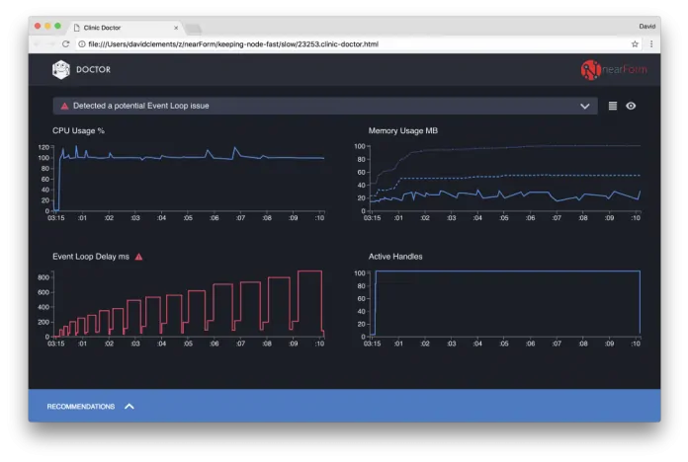Image resolution: width=688 pixels, height=462 pixels.
Task: Click the yellow macOS minimize button
Action: pos(47,26)
